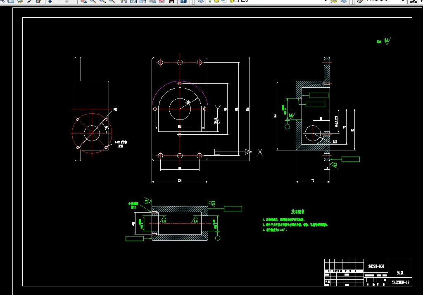Select surface roughness symbol near top-right corner
The height and width of the screenshot is (295, 423).
point(387,41)
